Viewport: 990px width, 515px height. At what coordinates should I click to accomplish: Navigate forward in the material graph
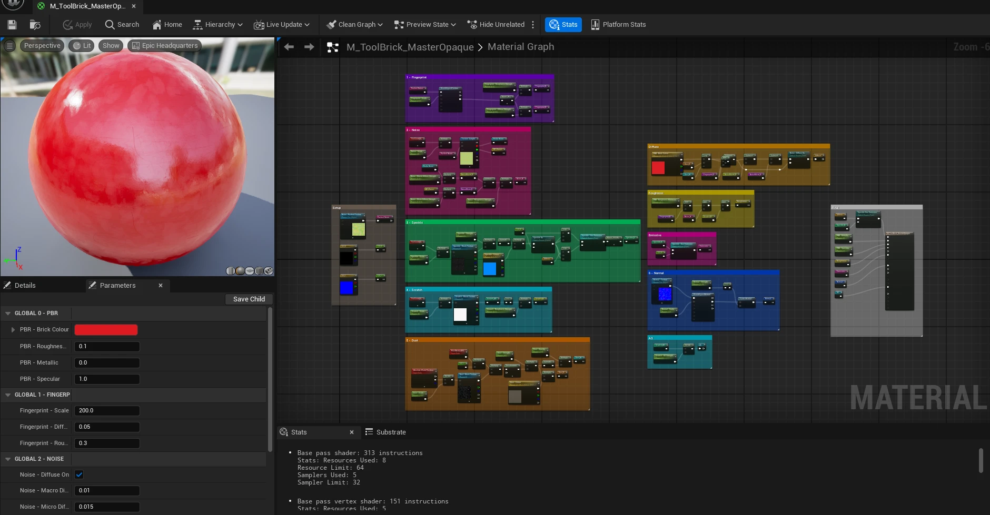coord(309,47)
